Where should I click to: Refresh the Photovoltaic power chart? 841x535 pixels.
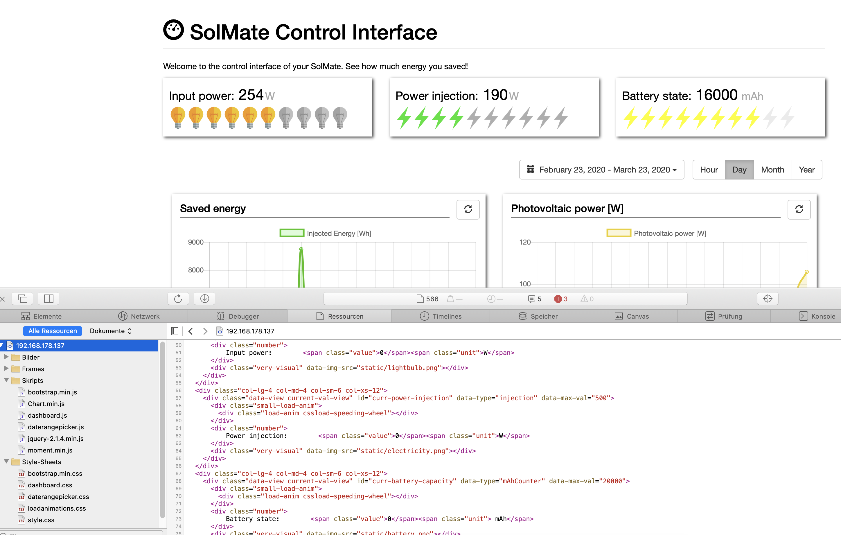click(799, 209)
